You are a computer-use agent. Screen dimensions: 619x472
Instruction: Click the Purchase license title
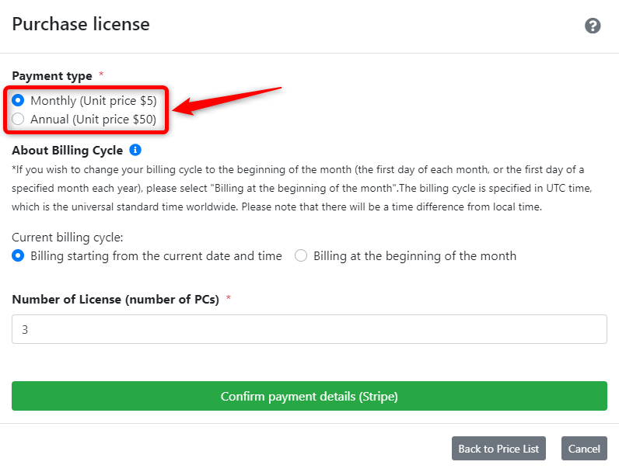point(81,24)
